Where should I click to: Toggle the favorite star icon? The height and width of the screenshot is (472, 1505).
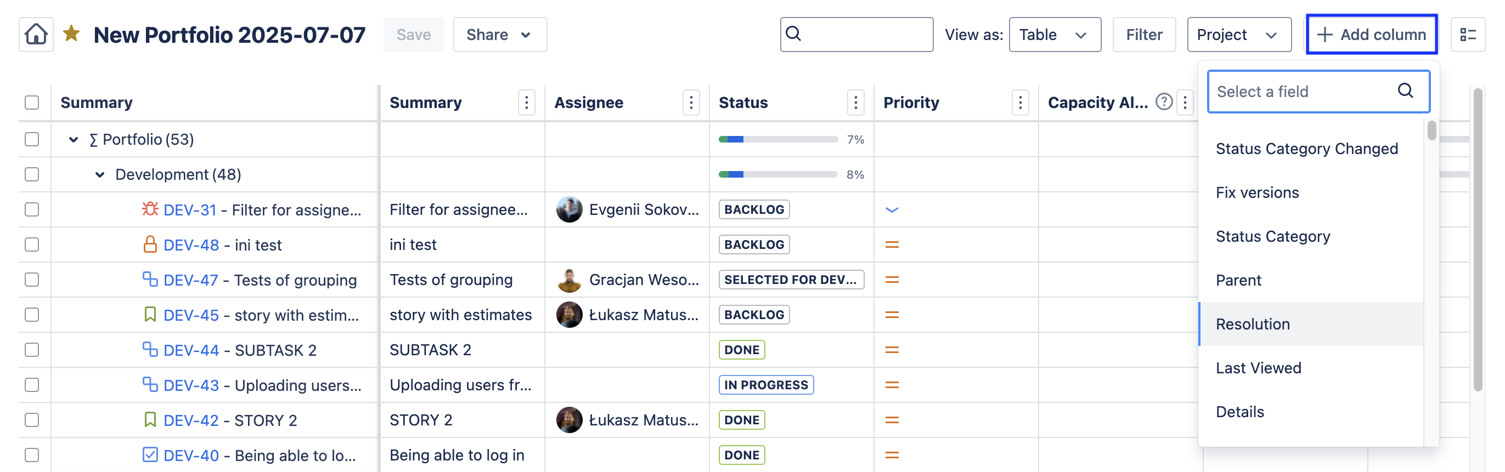click(x=71, y=34)
